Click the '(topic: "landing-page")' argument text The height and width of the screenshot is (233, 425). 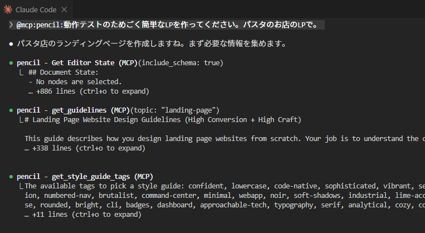(x=175, y=110)
